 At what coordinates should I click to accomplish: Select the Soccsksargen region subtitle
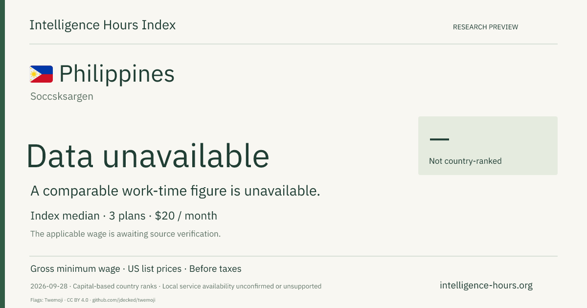(62, 96)
